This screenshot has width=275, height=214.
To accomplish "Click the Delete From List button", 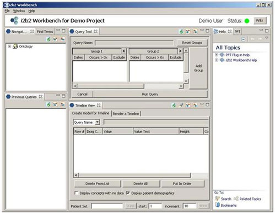I will [x=98, y=184].
